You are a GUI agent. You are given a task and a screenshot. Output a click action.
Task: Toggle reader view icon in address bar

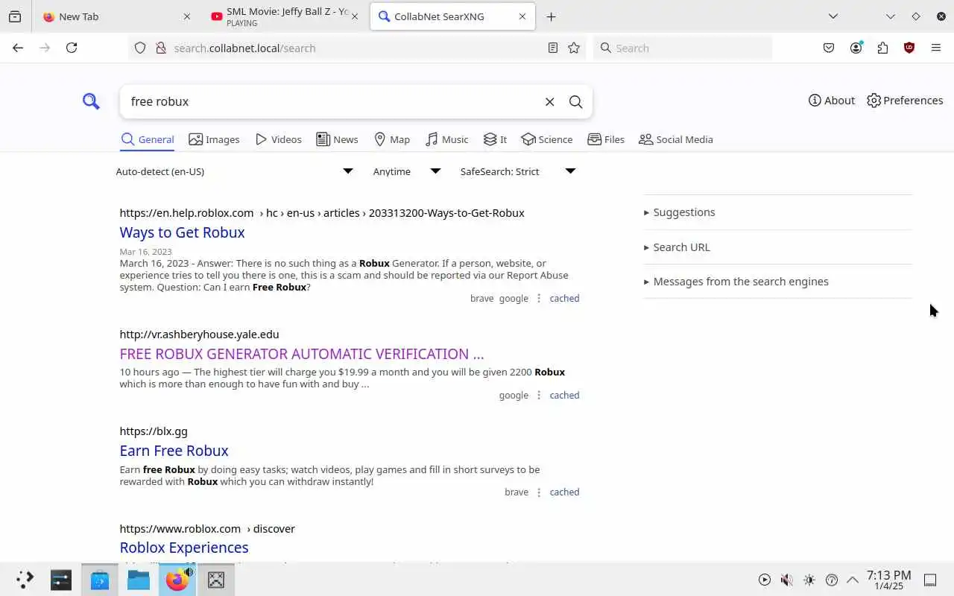point(553,48)
